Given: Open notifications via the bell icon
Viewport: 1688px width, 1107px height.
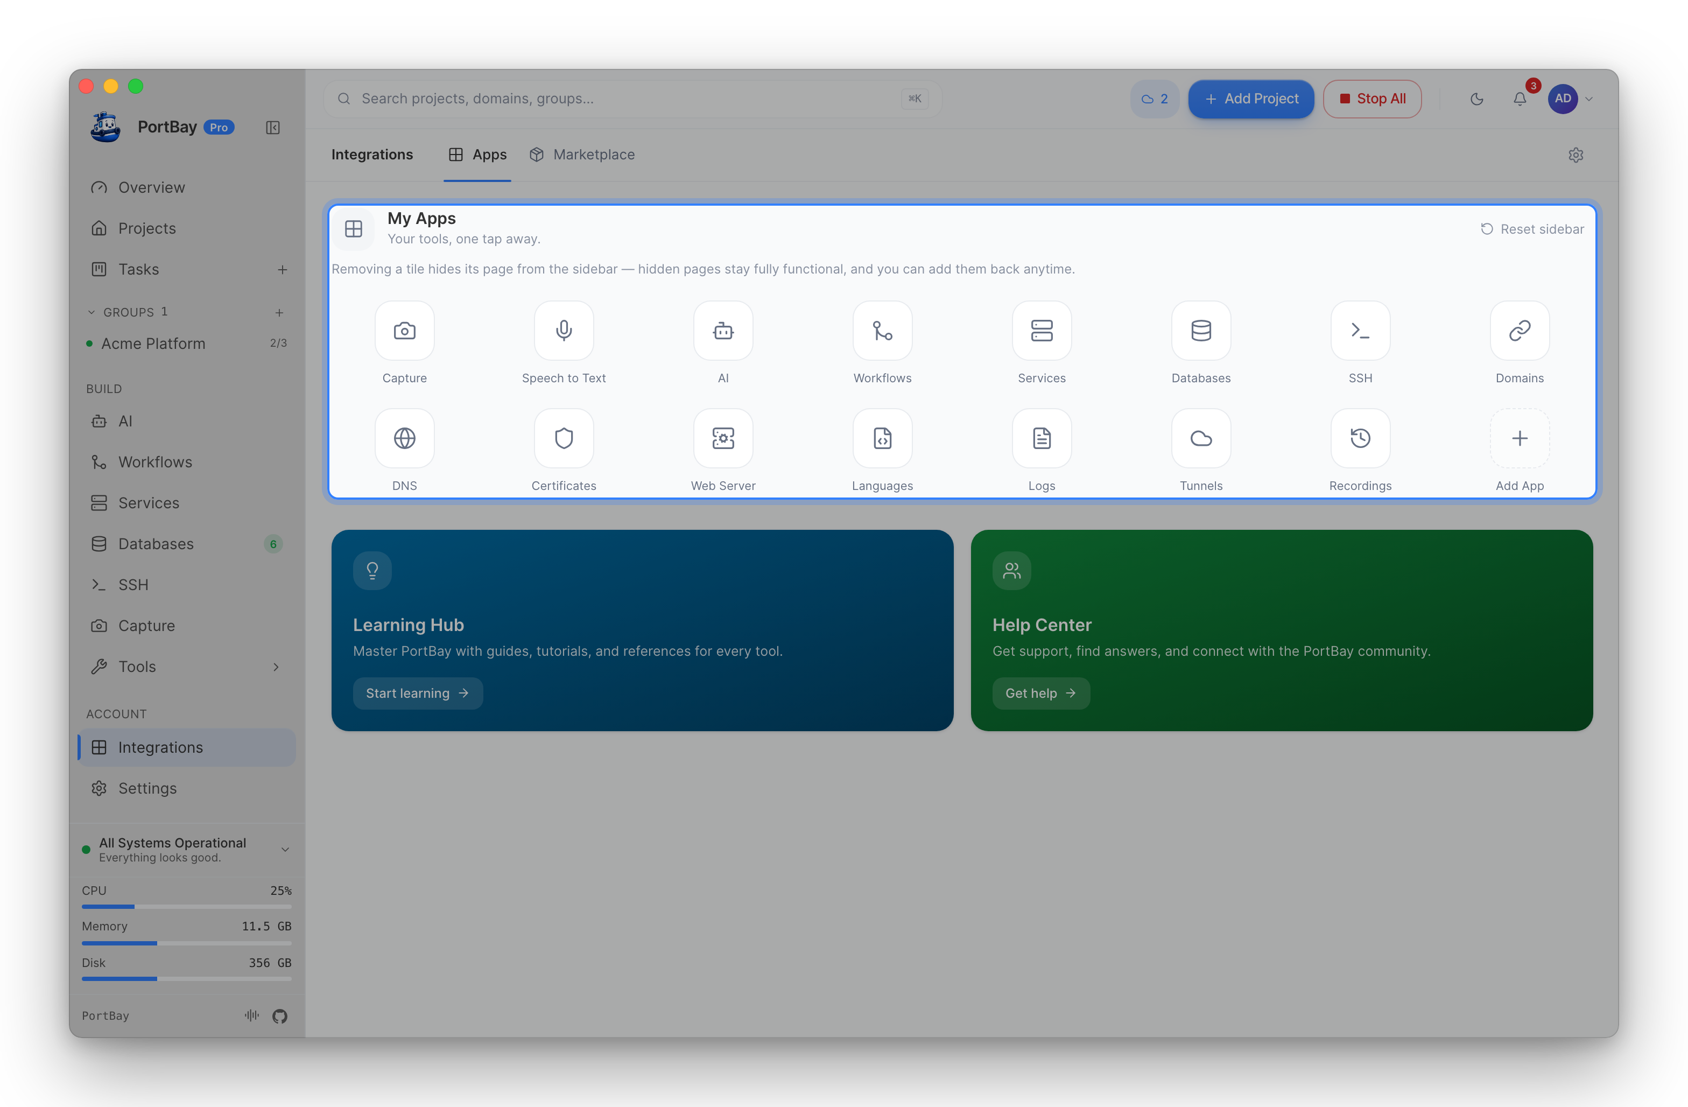Looking at the screenshot, I should [1519, 100].
